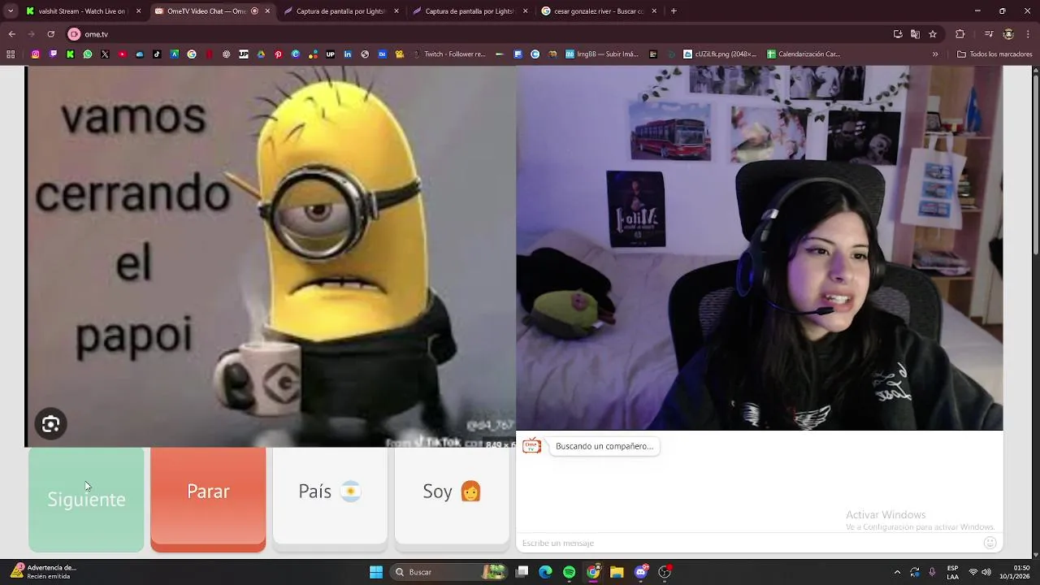Open WhatsApp bookmark icon
This screenshot has width=1040, height=585.
click(88, 54)
